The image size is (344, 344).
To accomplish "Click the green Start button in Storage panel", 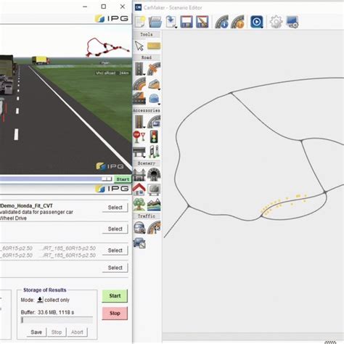I will pyautogui.click(x=115, y=296).
